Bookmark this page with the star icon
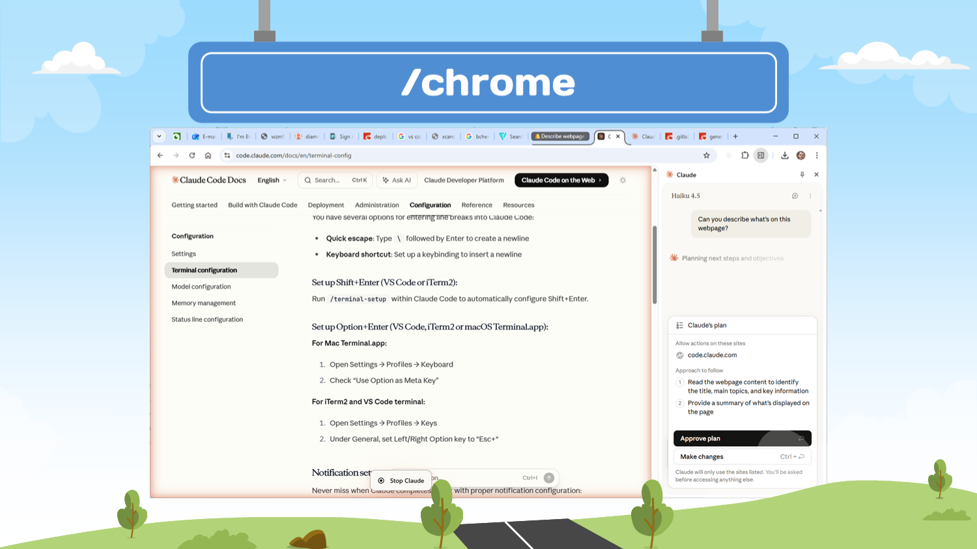Viewport: 977px width, 549px height. point(706,156)
